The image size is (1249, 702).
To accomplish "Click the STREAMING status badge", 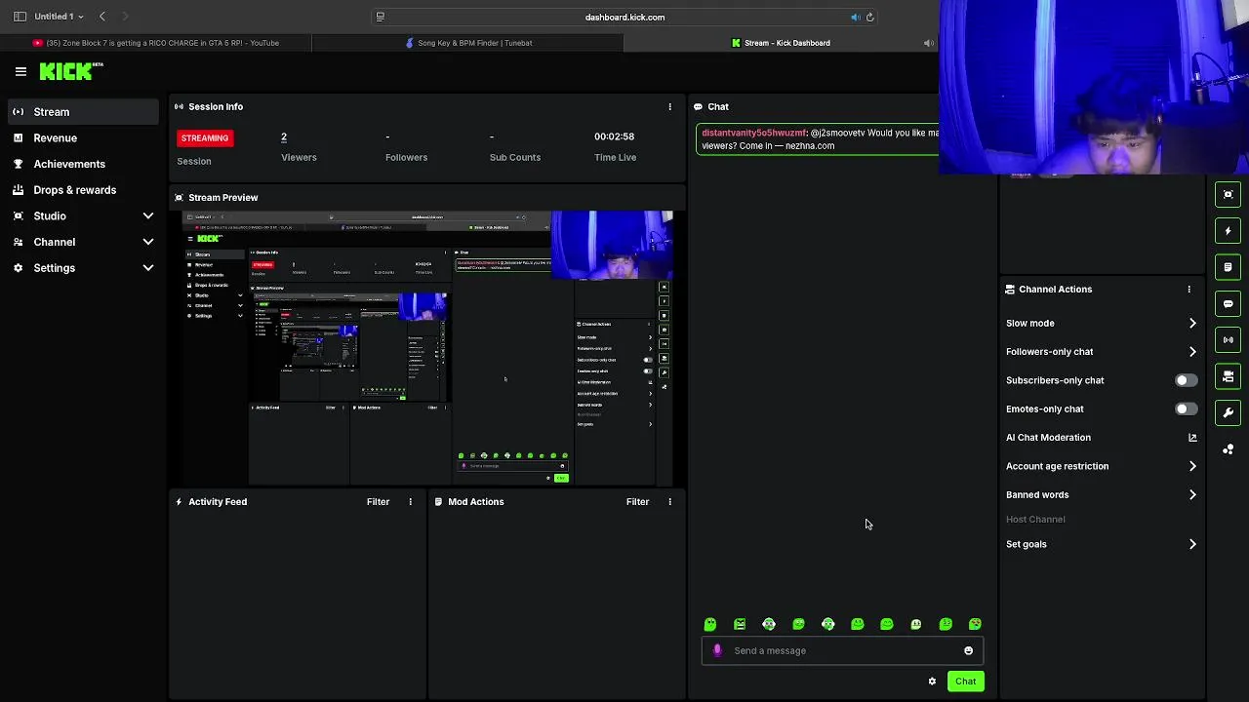I will [x=204, y=138].
